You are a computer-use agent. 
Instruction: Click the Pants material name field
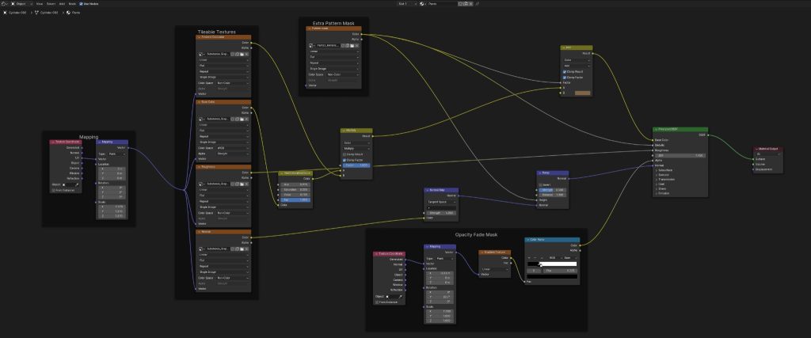[442, 4]
